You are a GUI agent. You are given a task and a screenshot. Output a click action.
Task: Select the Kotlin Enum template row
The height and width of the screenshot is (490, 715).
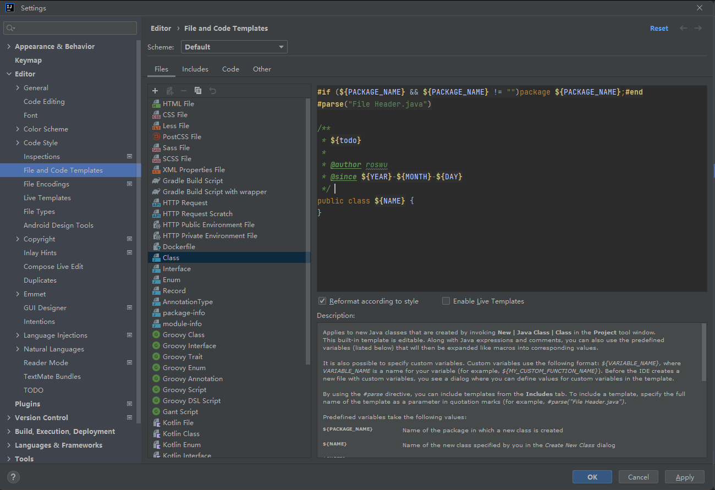[229, 444]
